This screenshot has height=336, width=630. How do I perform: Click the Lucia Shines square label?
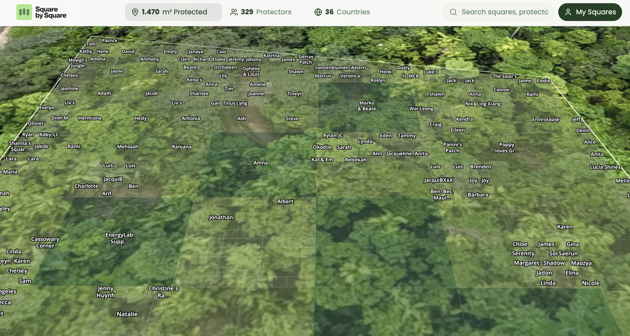pos(605,167)
